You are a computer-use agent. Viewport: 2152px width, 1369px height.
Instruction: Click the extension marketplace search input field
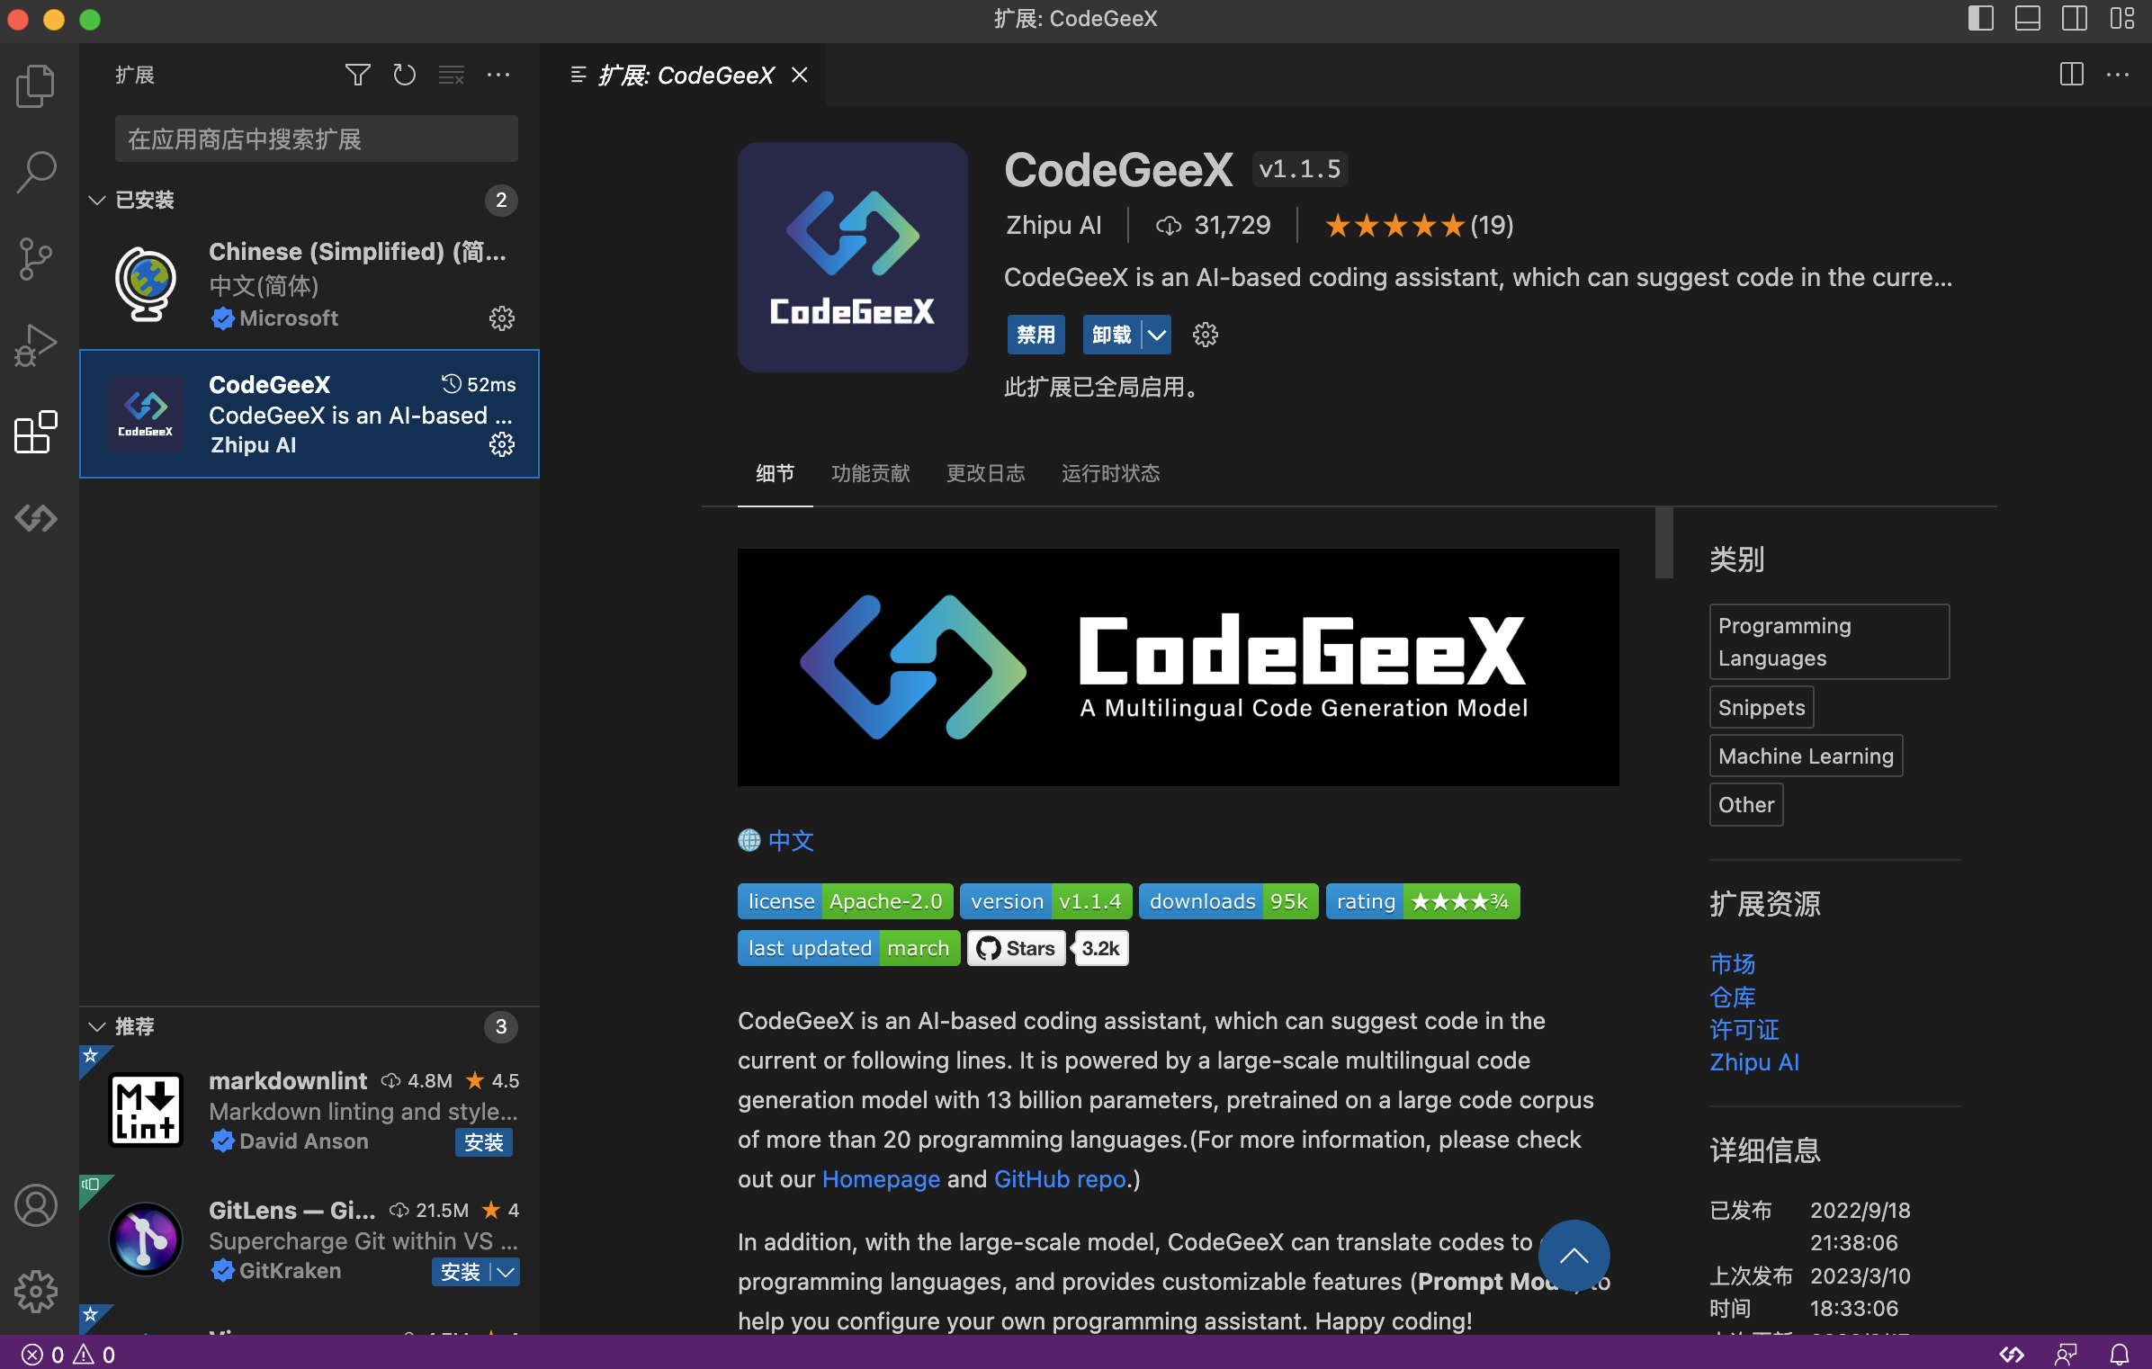316,139
